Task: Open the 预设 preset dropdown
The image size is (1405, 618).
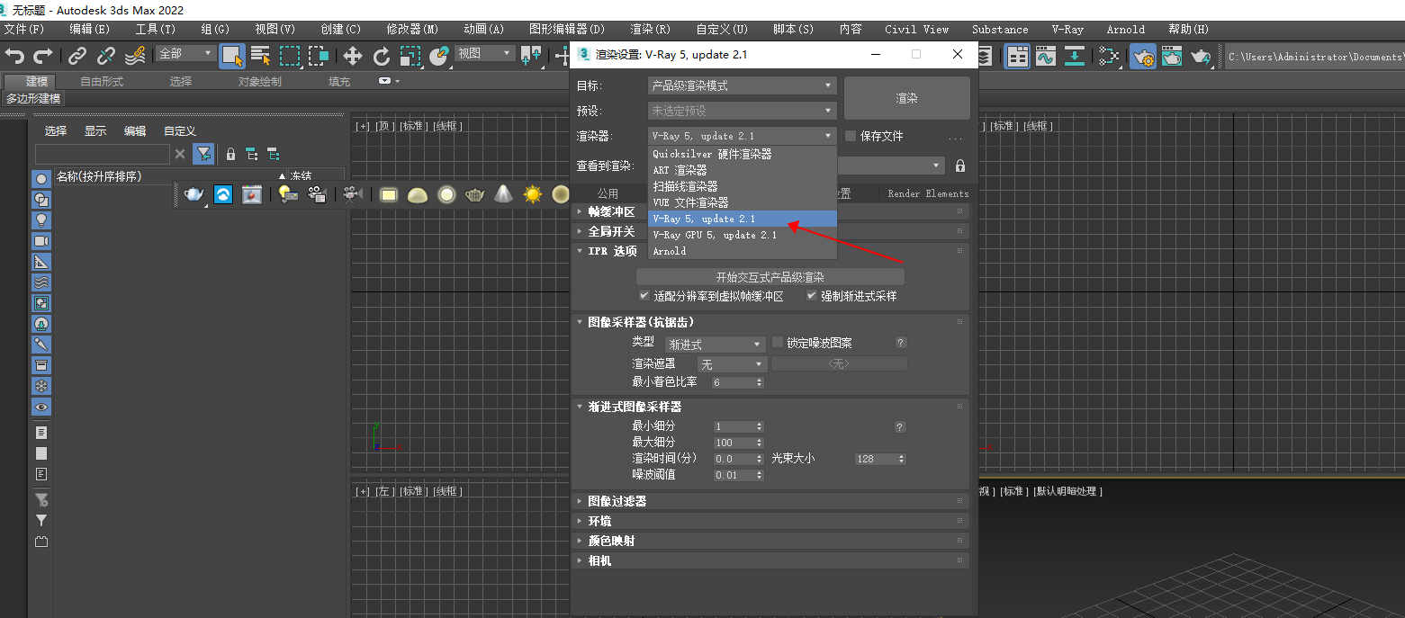Action: 743,111
